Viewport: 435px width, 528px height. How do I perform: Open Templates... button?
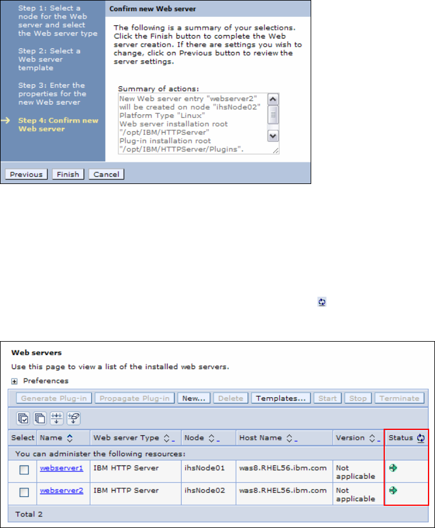click(x=281, y=398)
